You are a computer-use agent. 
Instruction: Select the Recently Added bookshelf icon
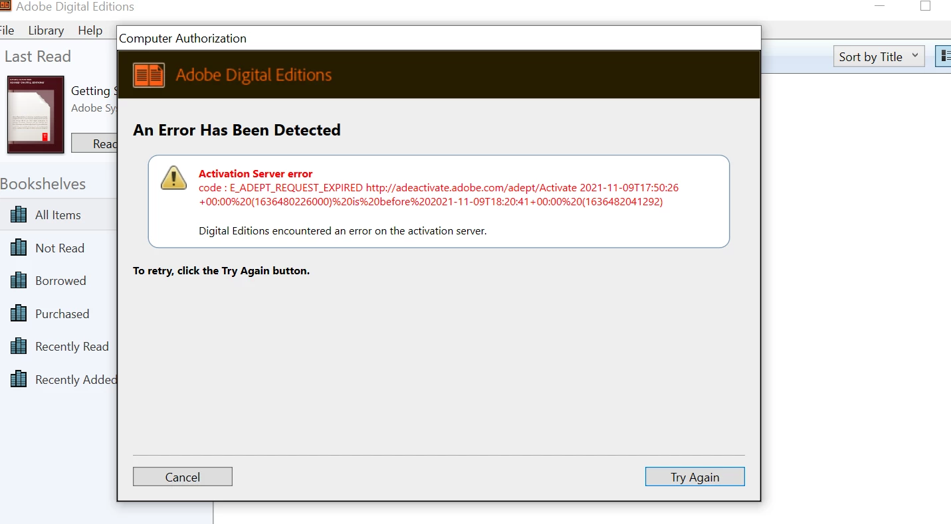click(x=19, y=379)
